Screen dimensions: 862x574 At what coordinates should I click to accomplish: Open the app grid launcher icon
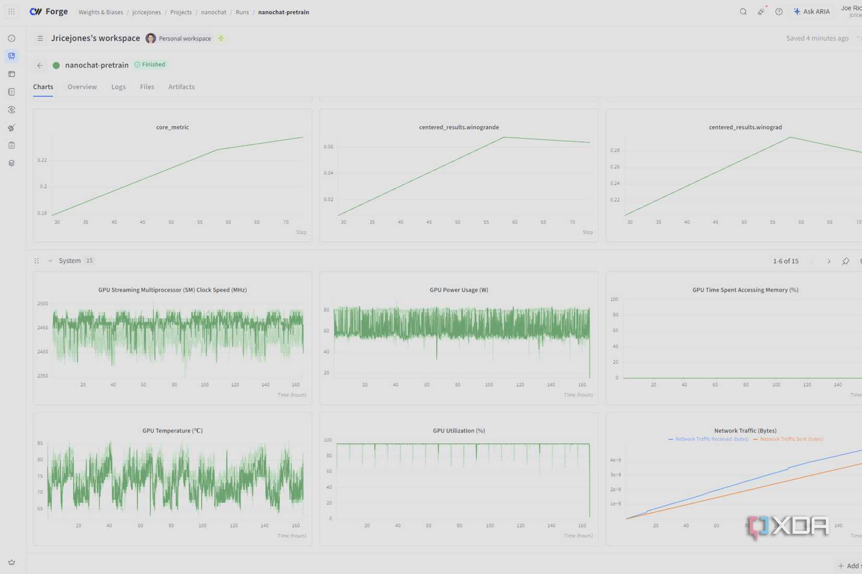[x=11, y=11]
